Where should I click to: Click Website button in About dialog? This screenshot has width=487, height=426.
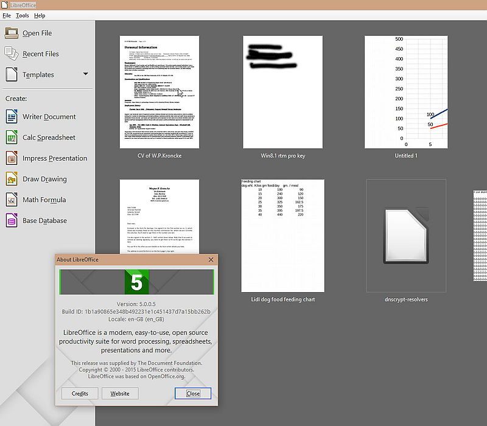pyautogui.click(x=120, y=393)
